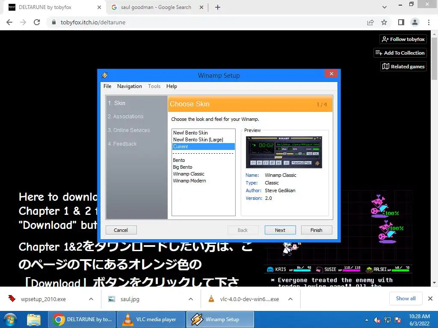The width and height of the screenshot is (438, 328).
Task: Click Show all downloads
Action: coord(405,299)
